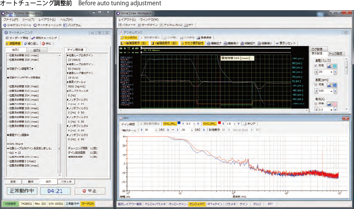
Task: Open the ファイル(F) menu
Action: coord(11,20)
